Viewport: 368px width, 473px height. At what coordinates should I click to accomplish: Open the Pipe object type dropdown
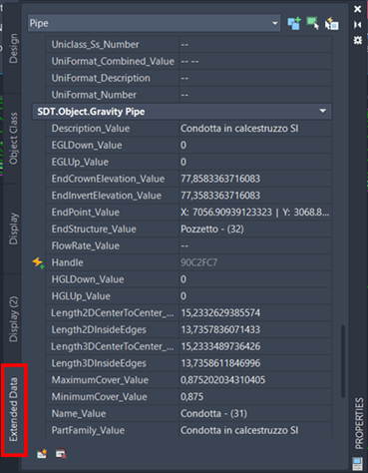[x=155, y=23]
